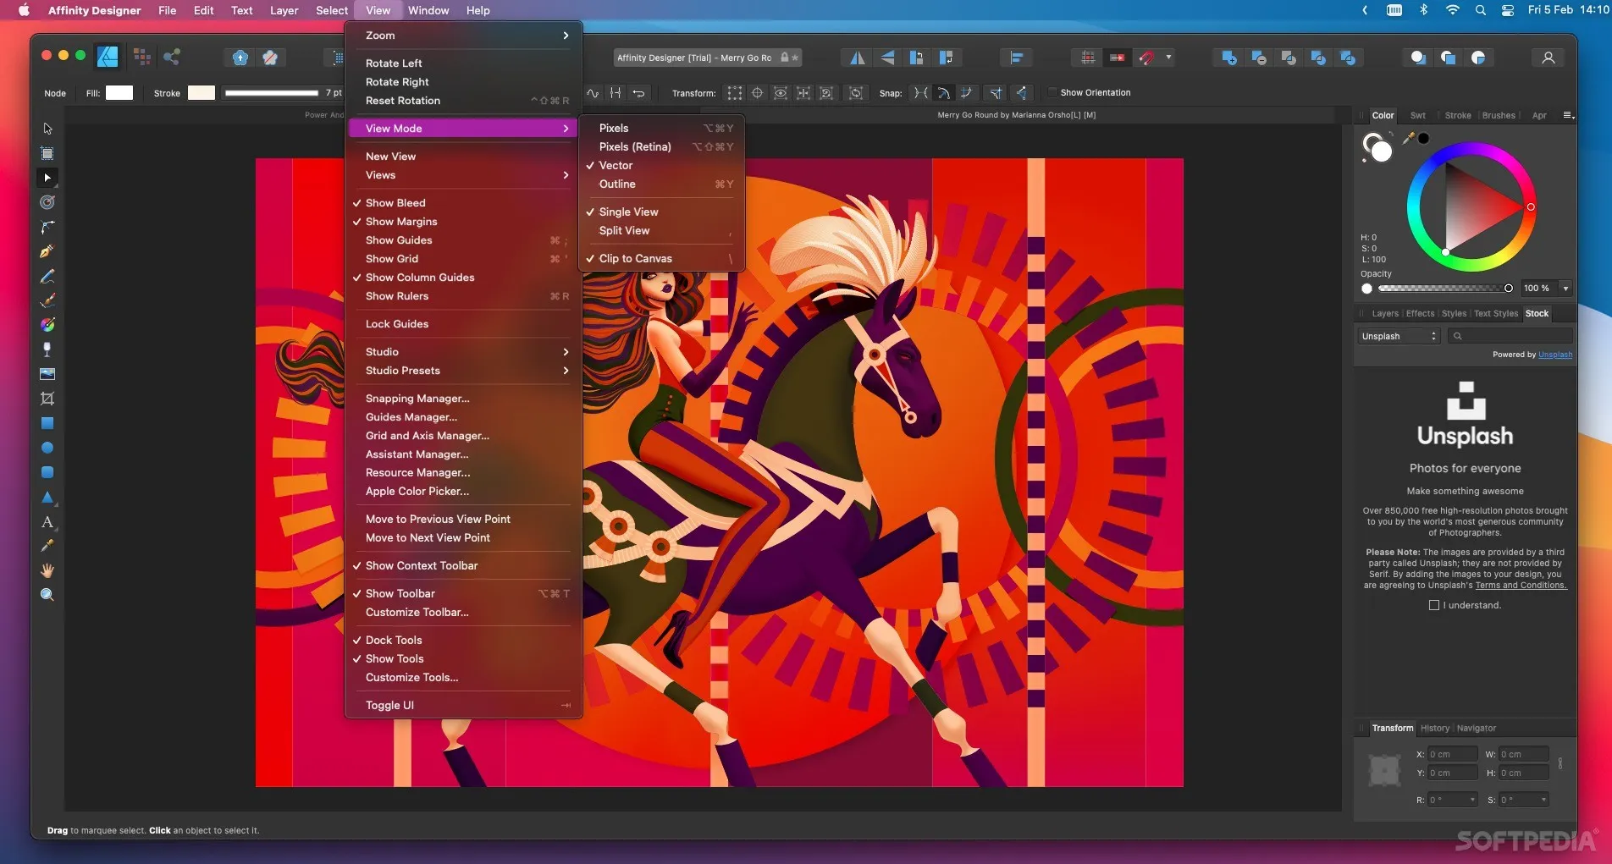Select the Point Transform spiral tool

[x=47, y=202]
